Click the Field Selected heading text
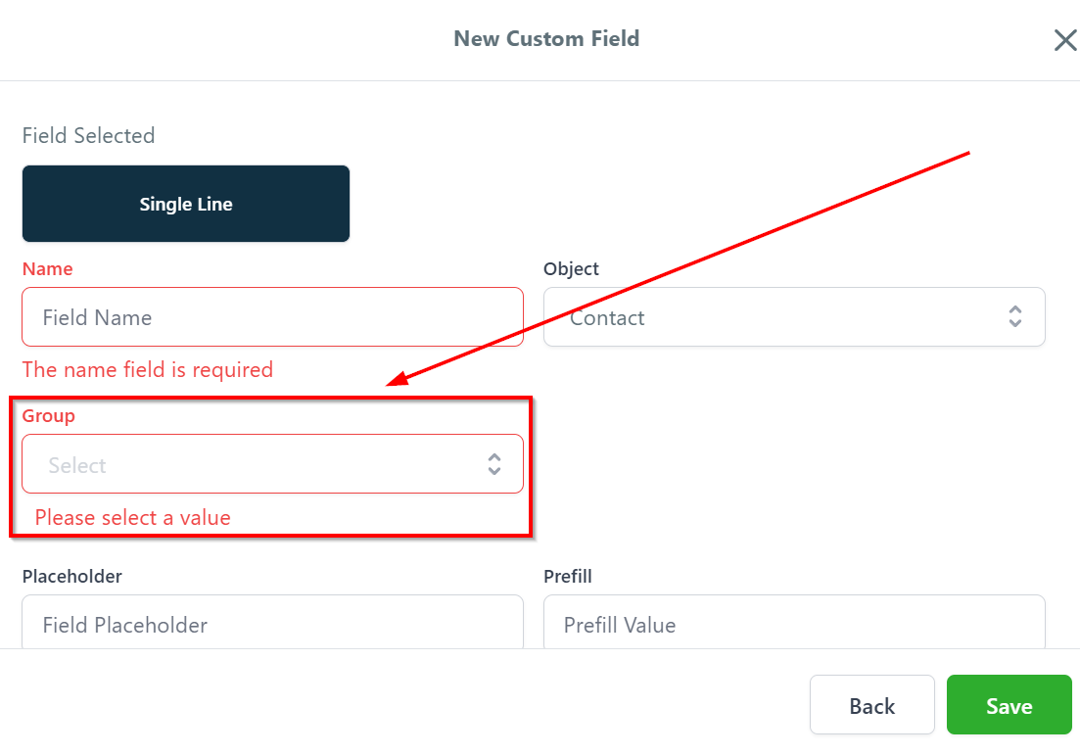1080x755 pixels. (88, 136)
